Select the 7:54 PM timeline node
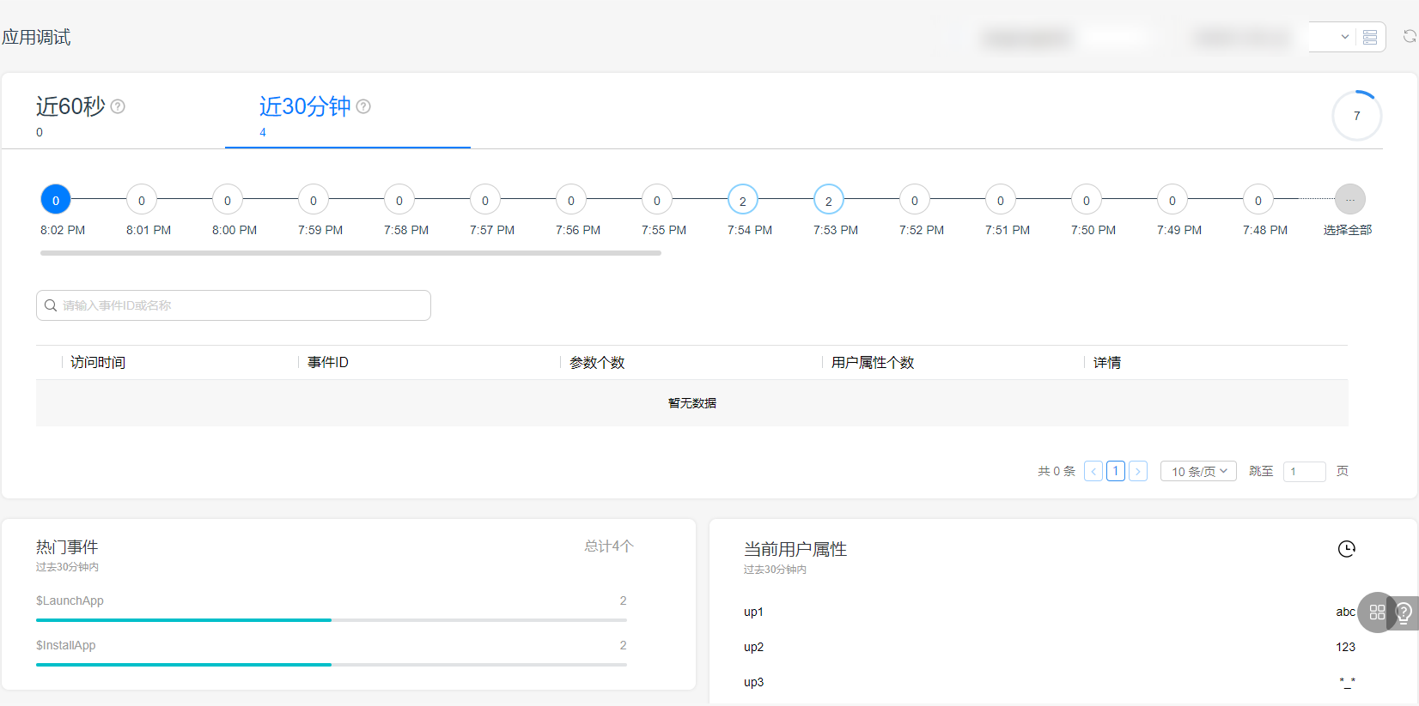The image size is (1419, 706). click(x=743, y=201)
